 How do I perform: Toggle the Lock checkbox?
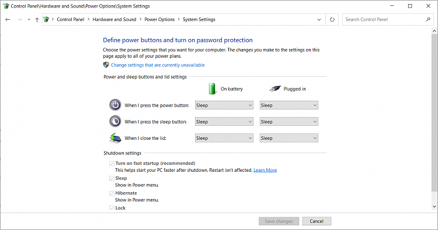coord(112,208)
